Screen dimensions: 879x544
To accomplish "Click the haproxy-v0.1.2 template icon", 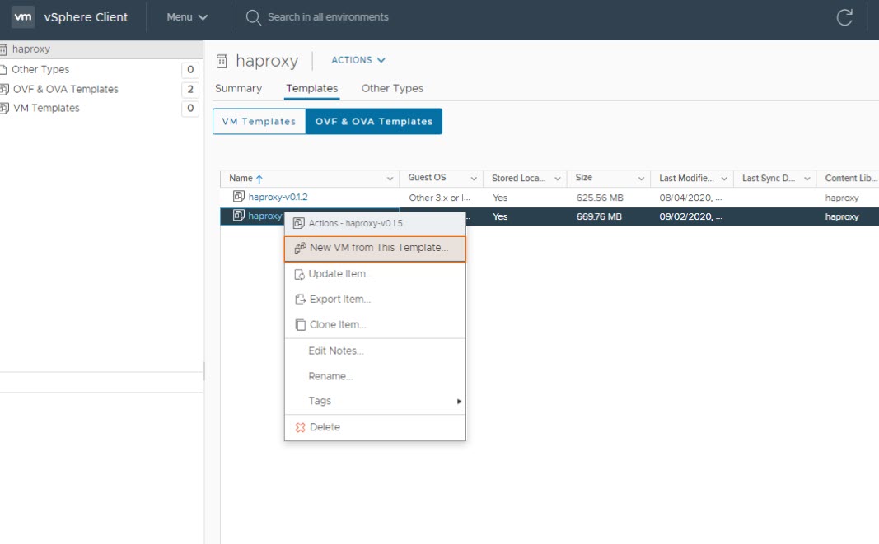I will point(238,197).
